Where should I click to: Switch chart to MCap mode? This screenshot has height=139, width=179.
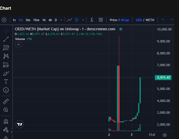pyautogui.click(x=125, y=20)
